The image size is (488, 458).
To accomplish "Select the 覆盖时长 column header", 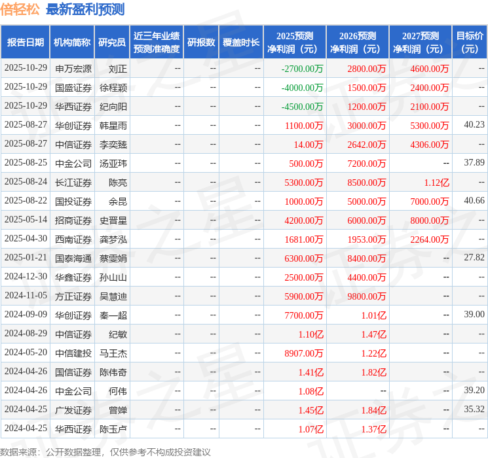I will [241, 43].
